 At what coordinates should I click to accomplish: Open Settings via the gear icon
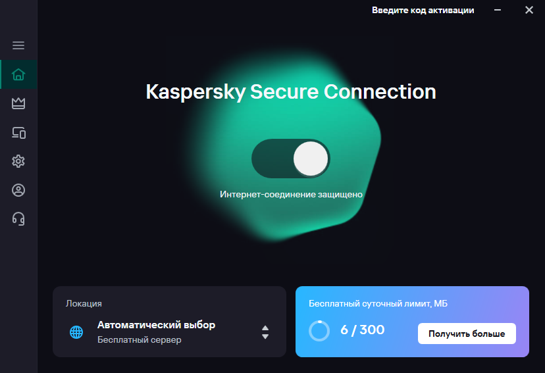18,161
